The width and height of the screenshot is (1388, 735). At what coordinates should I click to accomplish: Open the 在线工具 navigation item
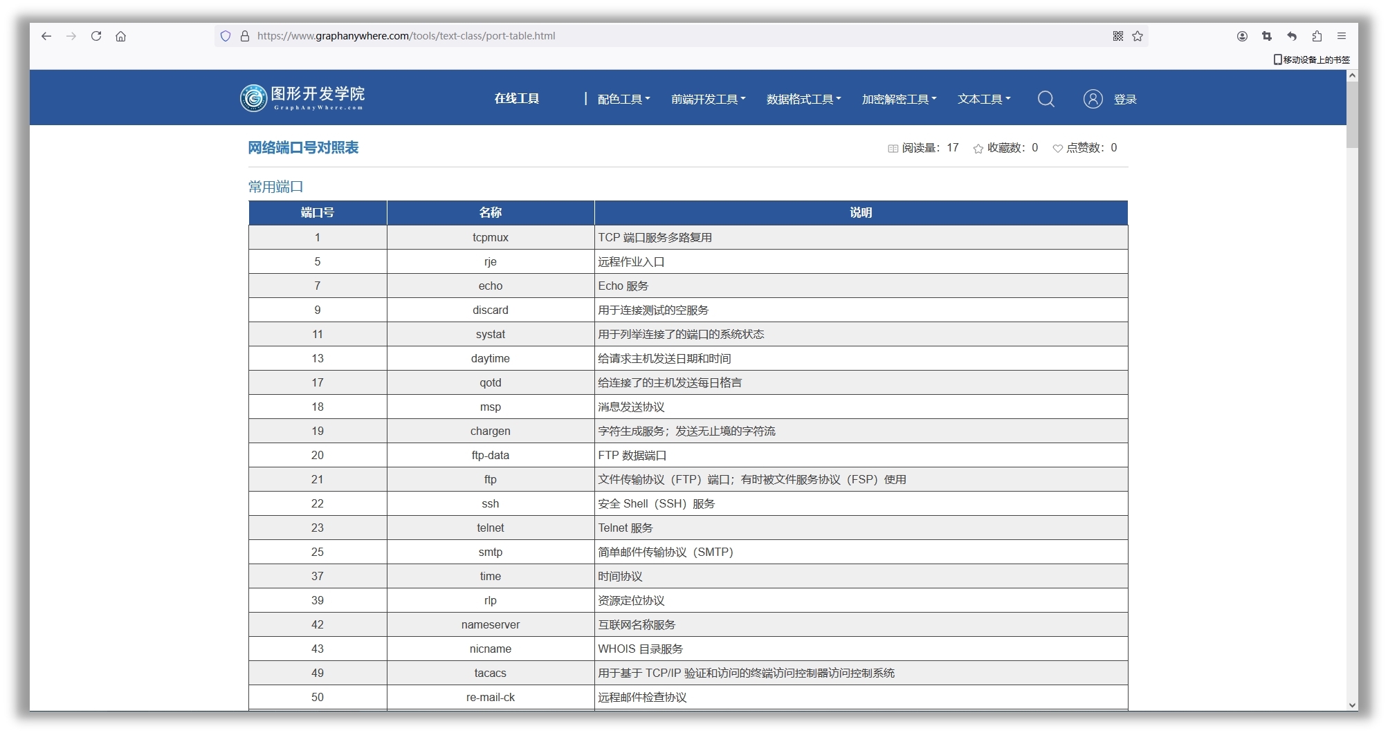click(516, 98)
